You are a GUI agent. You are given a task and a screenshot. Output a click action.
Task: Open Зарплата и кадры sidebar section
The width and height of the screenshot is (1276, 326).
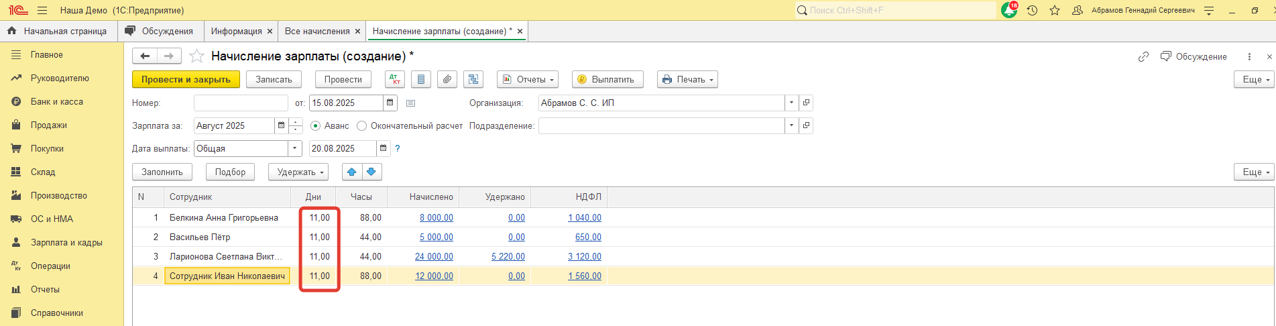[x=66, y=242]
